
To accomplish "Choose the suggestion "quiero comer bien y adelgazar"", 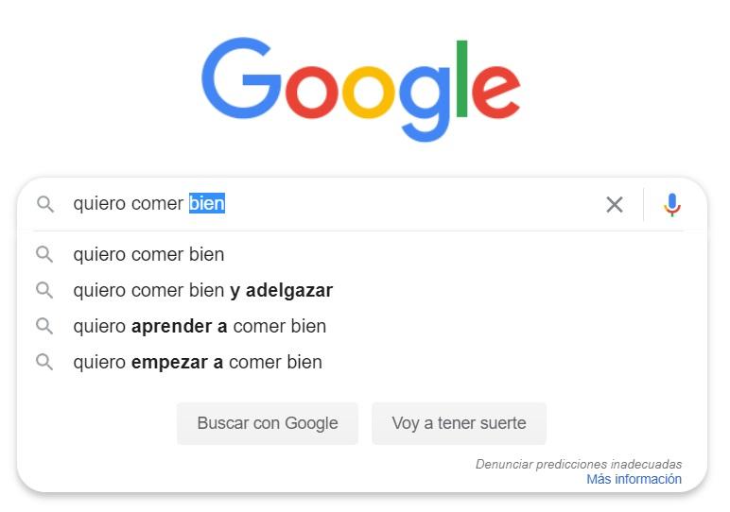I will pyautogui.click(x=202, y=290).
